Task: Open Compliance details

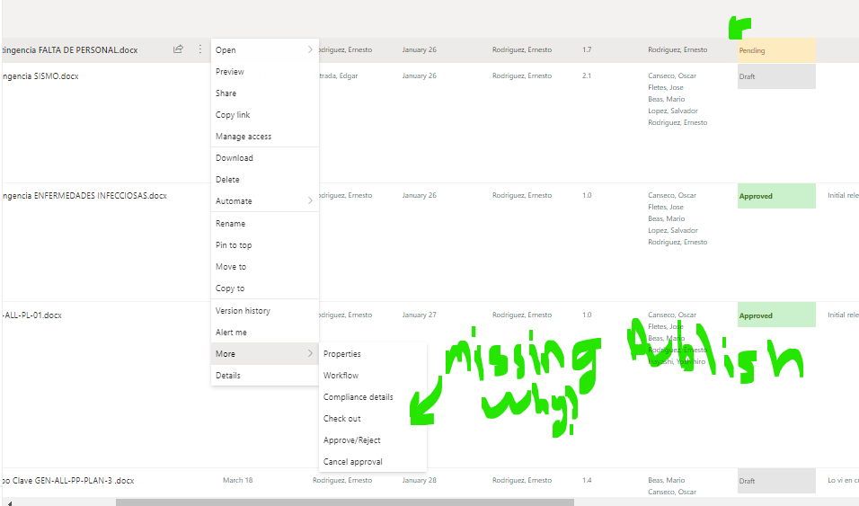Action: pos(373,397)
